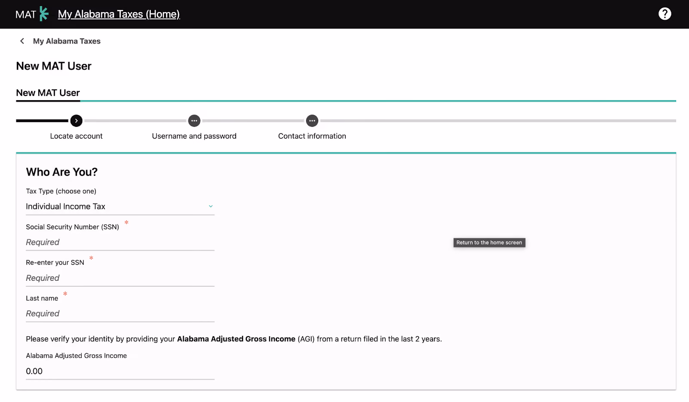Image resolution: width=689 pixels, height=402 pixels.
Task: Click the Alabama Adjusted Gross Income field label
Action: 76,356
